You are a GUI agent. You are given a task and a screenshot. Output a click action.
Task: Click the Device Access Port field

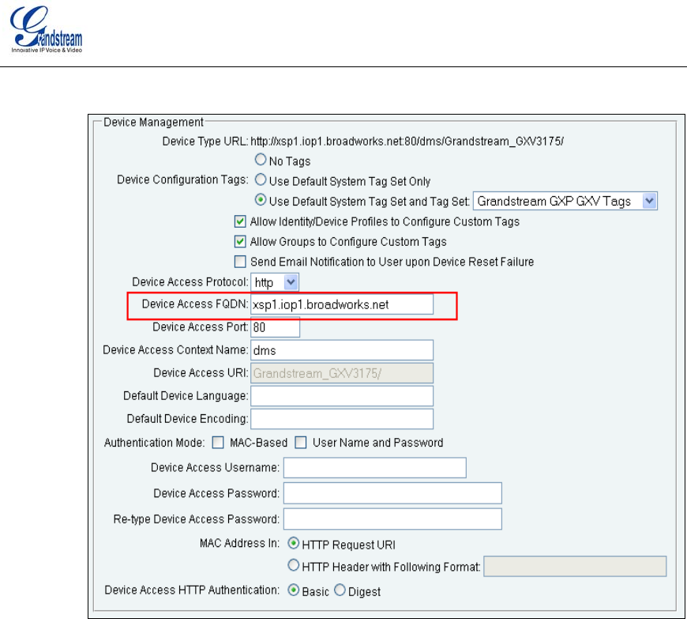click(x=275, y=326)
